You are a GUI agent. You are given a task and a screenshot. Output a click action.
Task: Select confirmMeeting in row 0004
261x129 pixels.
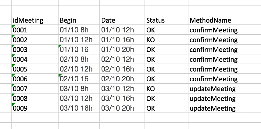coord(213,59)
